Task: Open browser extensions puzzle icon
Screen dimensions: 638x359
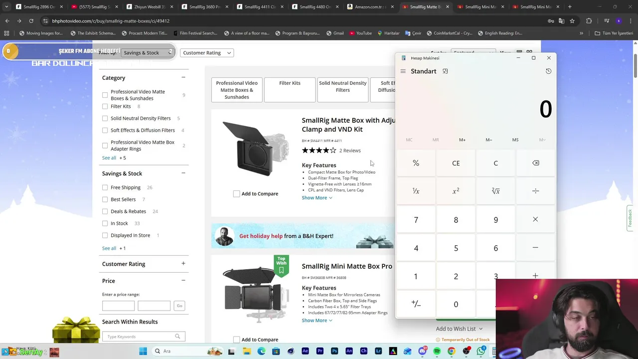Action: pos(589,21)
